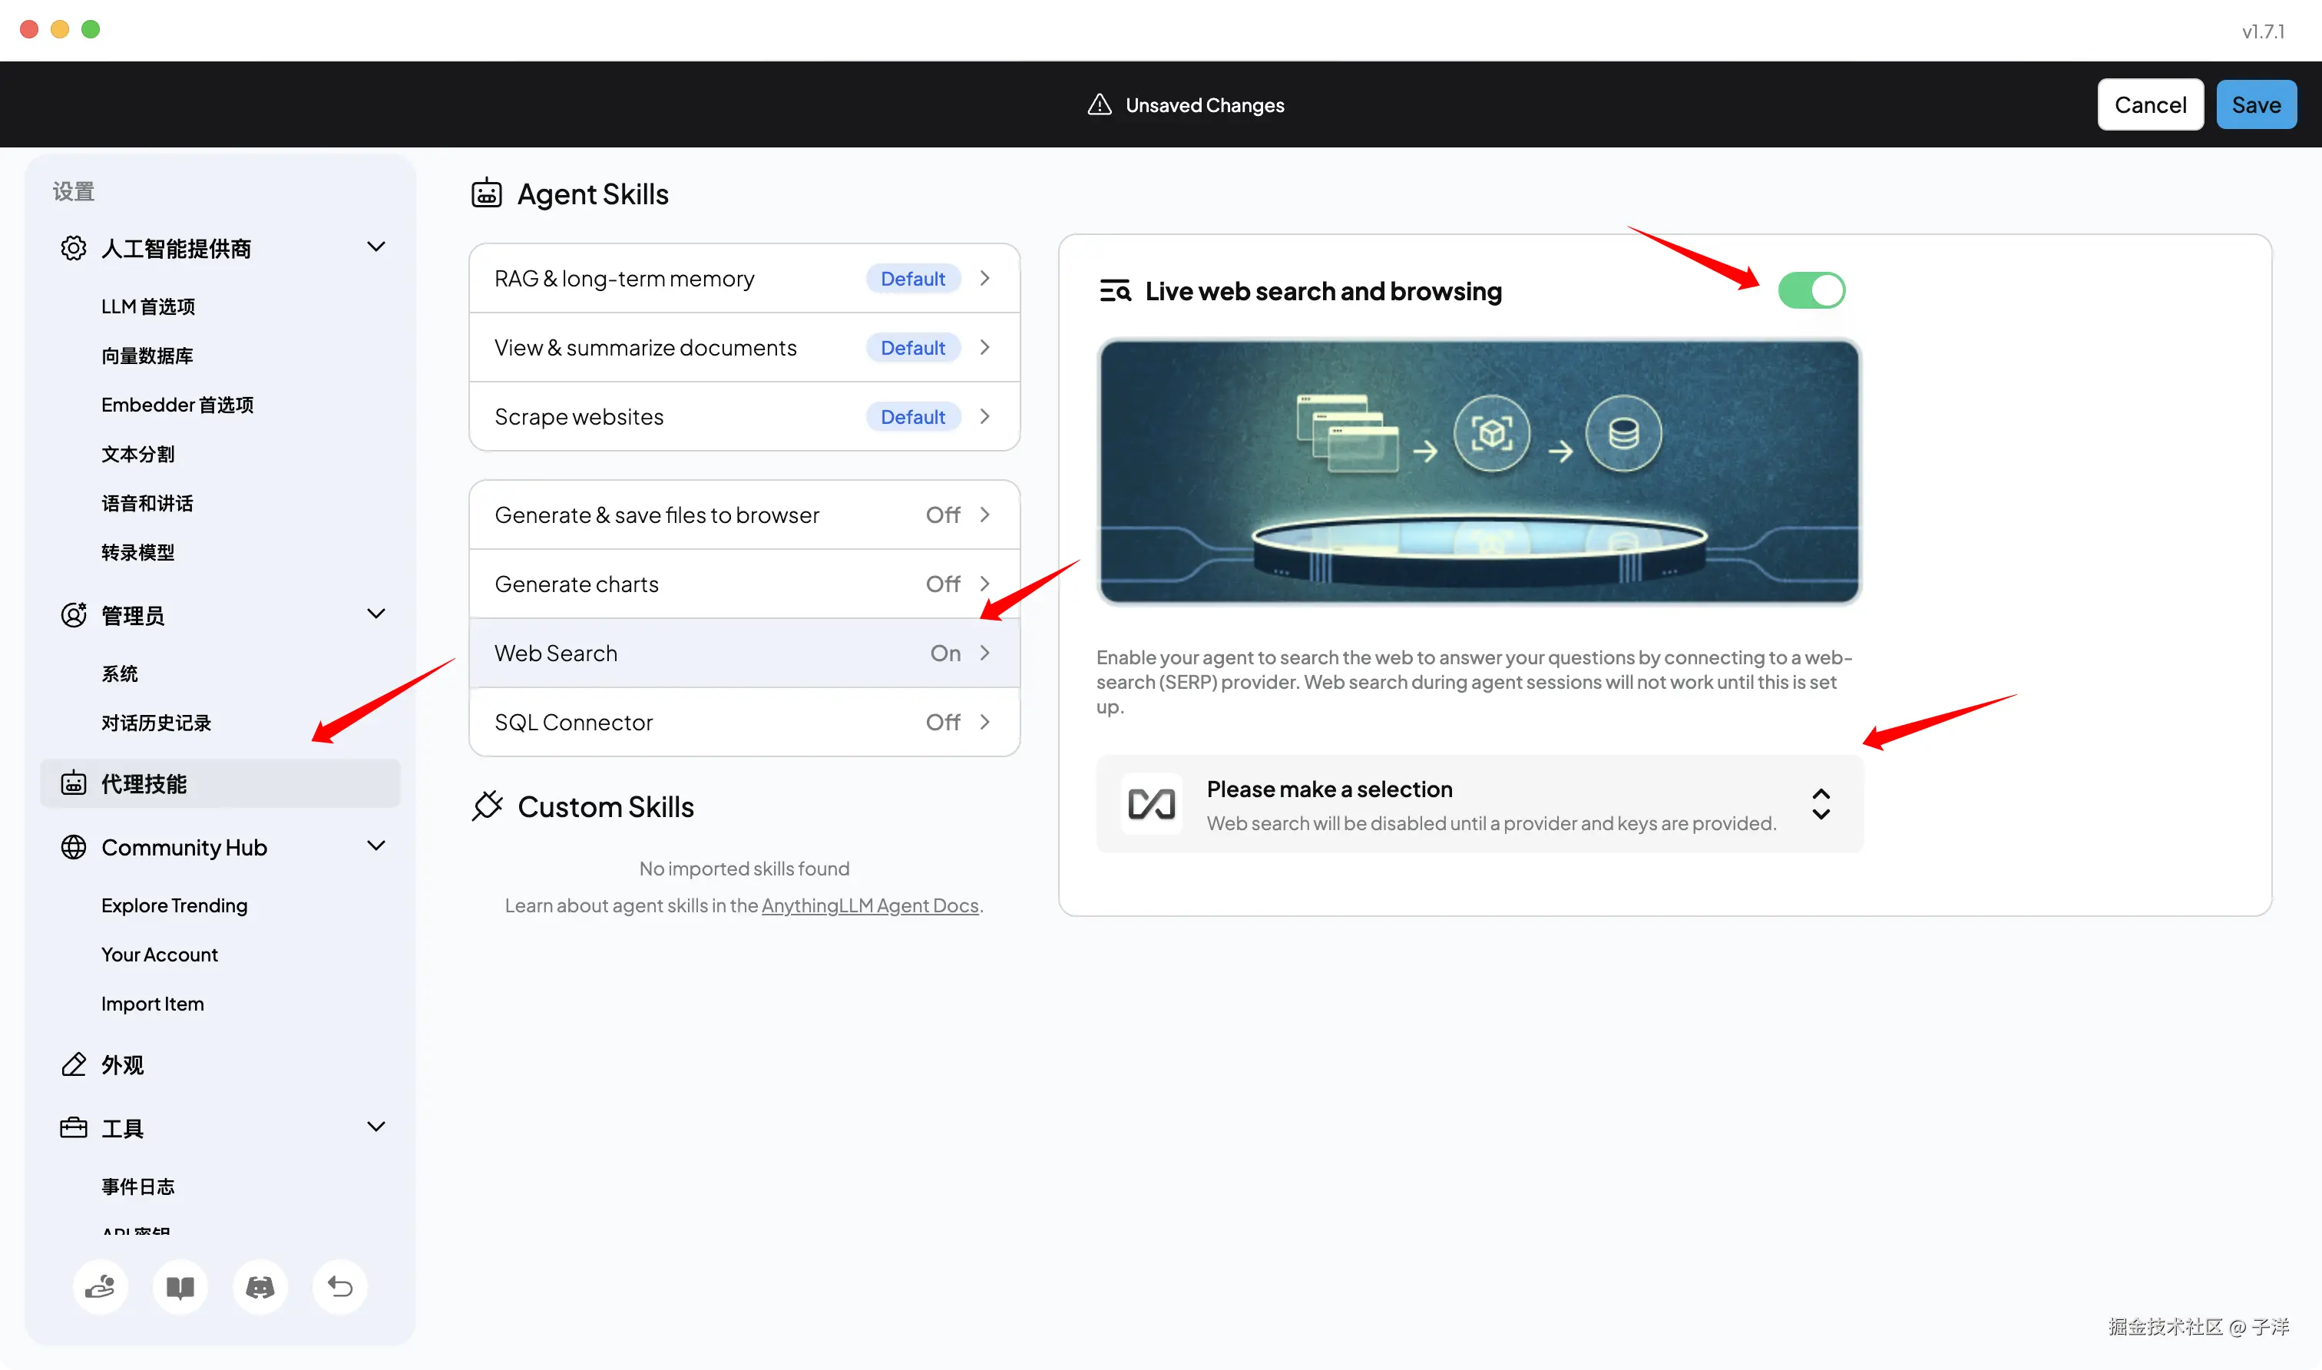Click the support hand icon in sidebar footer

(x=100, y=1286)
